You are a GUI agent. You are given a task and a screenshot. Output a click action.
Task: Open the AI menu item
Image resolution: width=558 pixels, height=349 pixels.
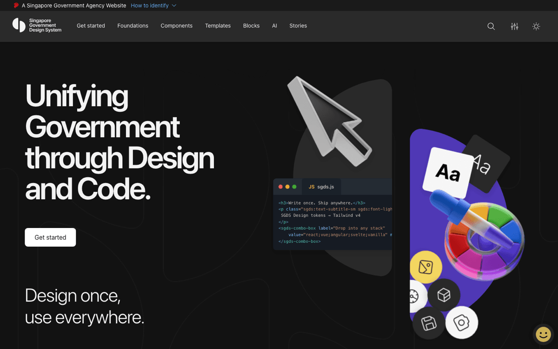274,26
